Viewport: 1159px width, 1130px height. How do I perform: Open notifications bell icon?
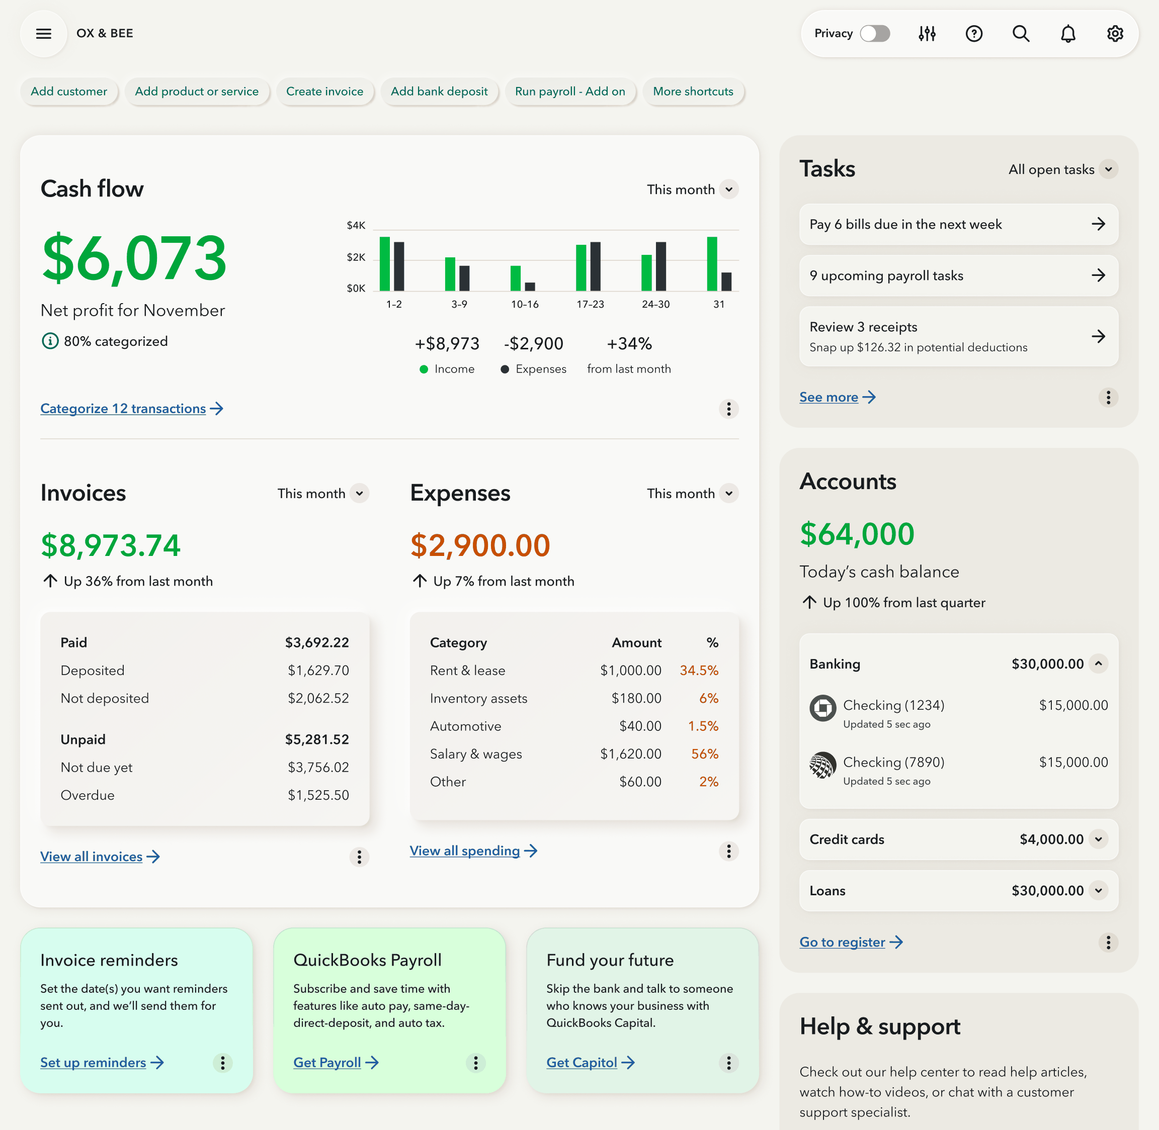(x=1067, y=33)
